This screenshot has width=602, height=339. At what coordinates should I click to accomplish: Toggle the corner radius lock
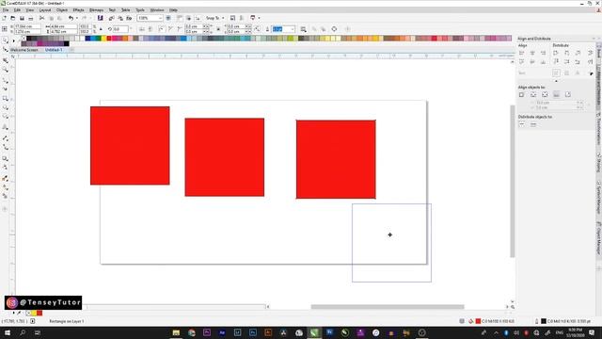pyautogui.click(x=218, y=29)
